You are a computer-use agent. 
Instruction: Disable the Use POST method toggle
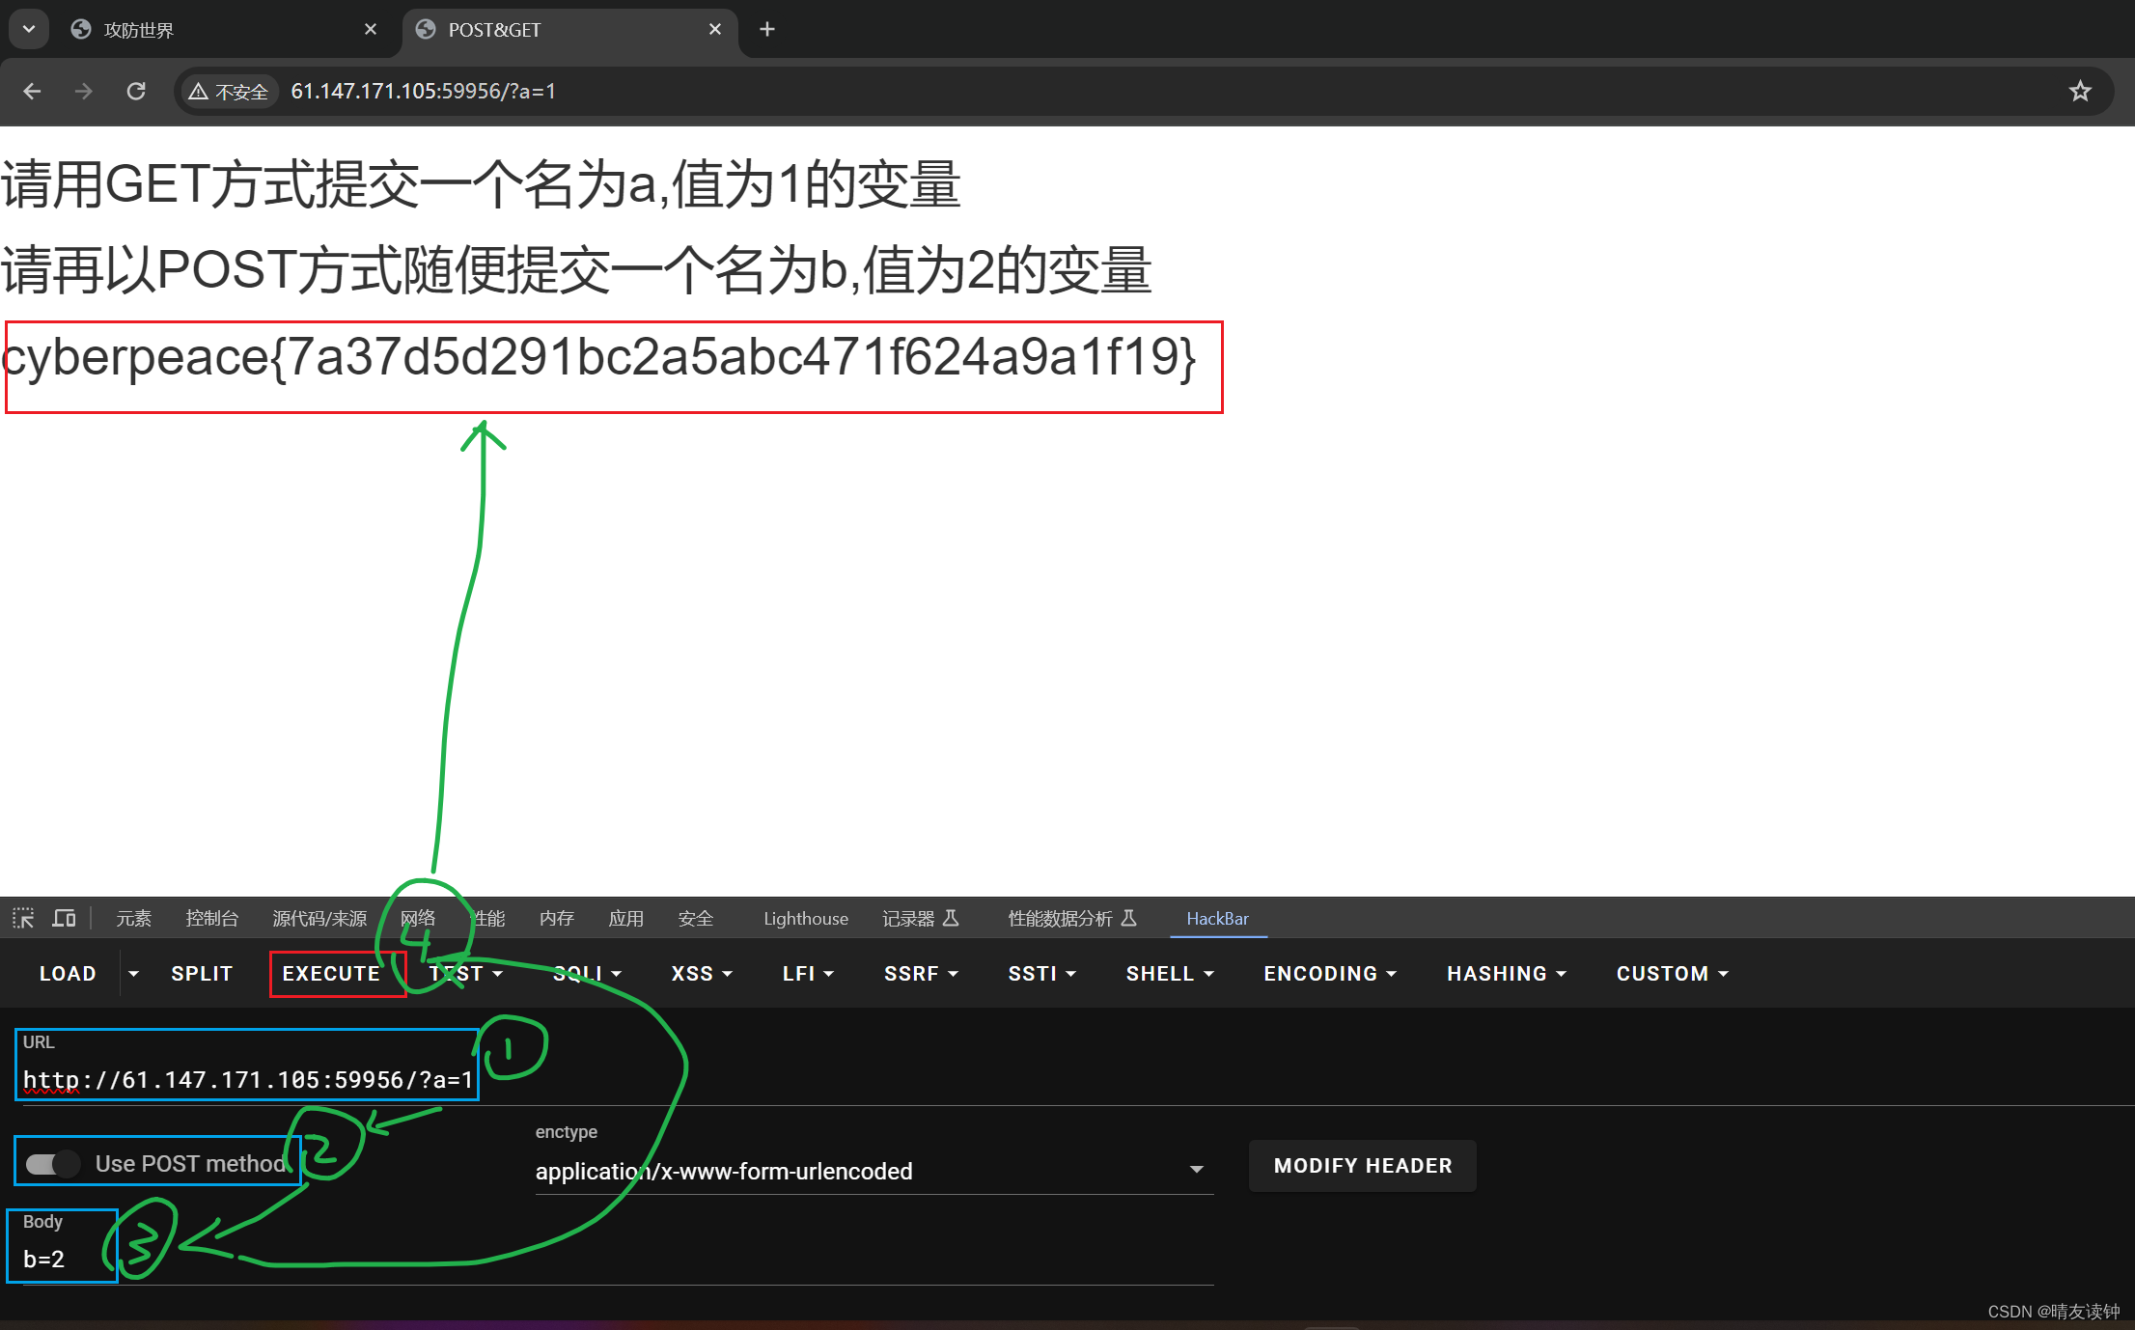click(53, 1163)
